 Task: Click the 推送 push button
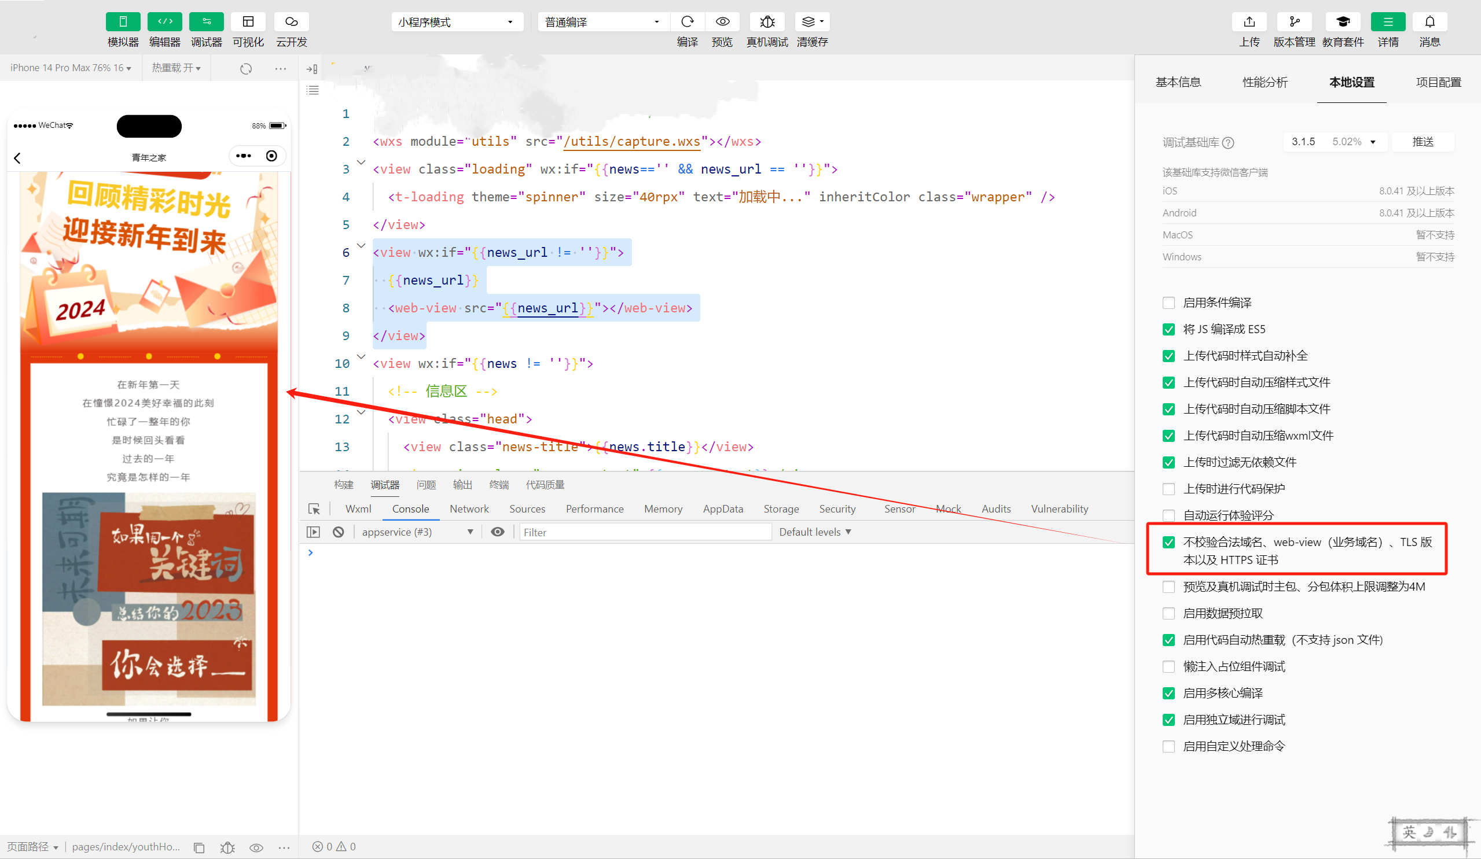click(x=1422, y=142)
